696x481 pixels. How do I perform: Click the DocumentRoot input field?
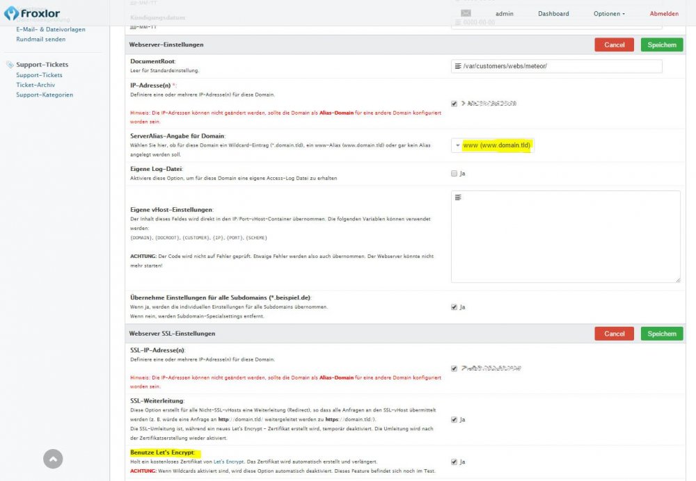[557, 66]
